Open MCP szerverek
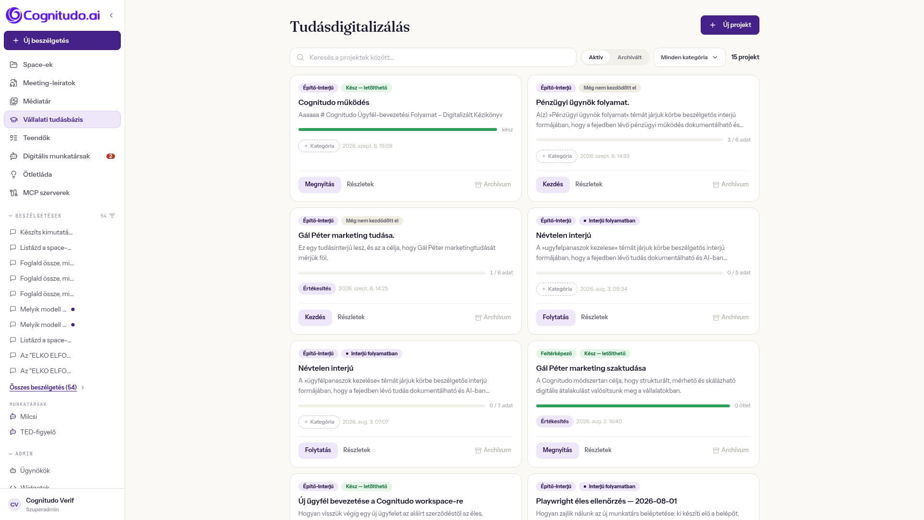The image size is (924, 520). click(62, 193)
